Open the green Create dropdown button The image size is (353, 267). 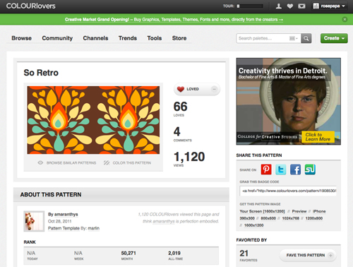334,38
